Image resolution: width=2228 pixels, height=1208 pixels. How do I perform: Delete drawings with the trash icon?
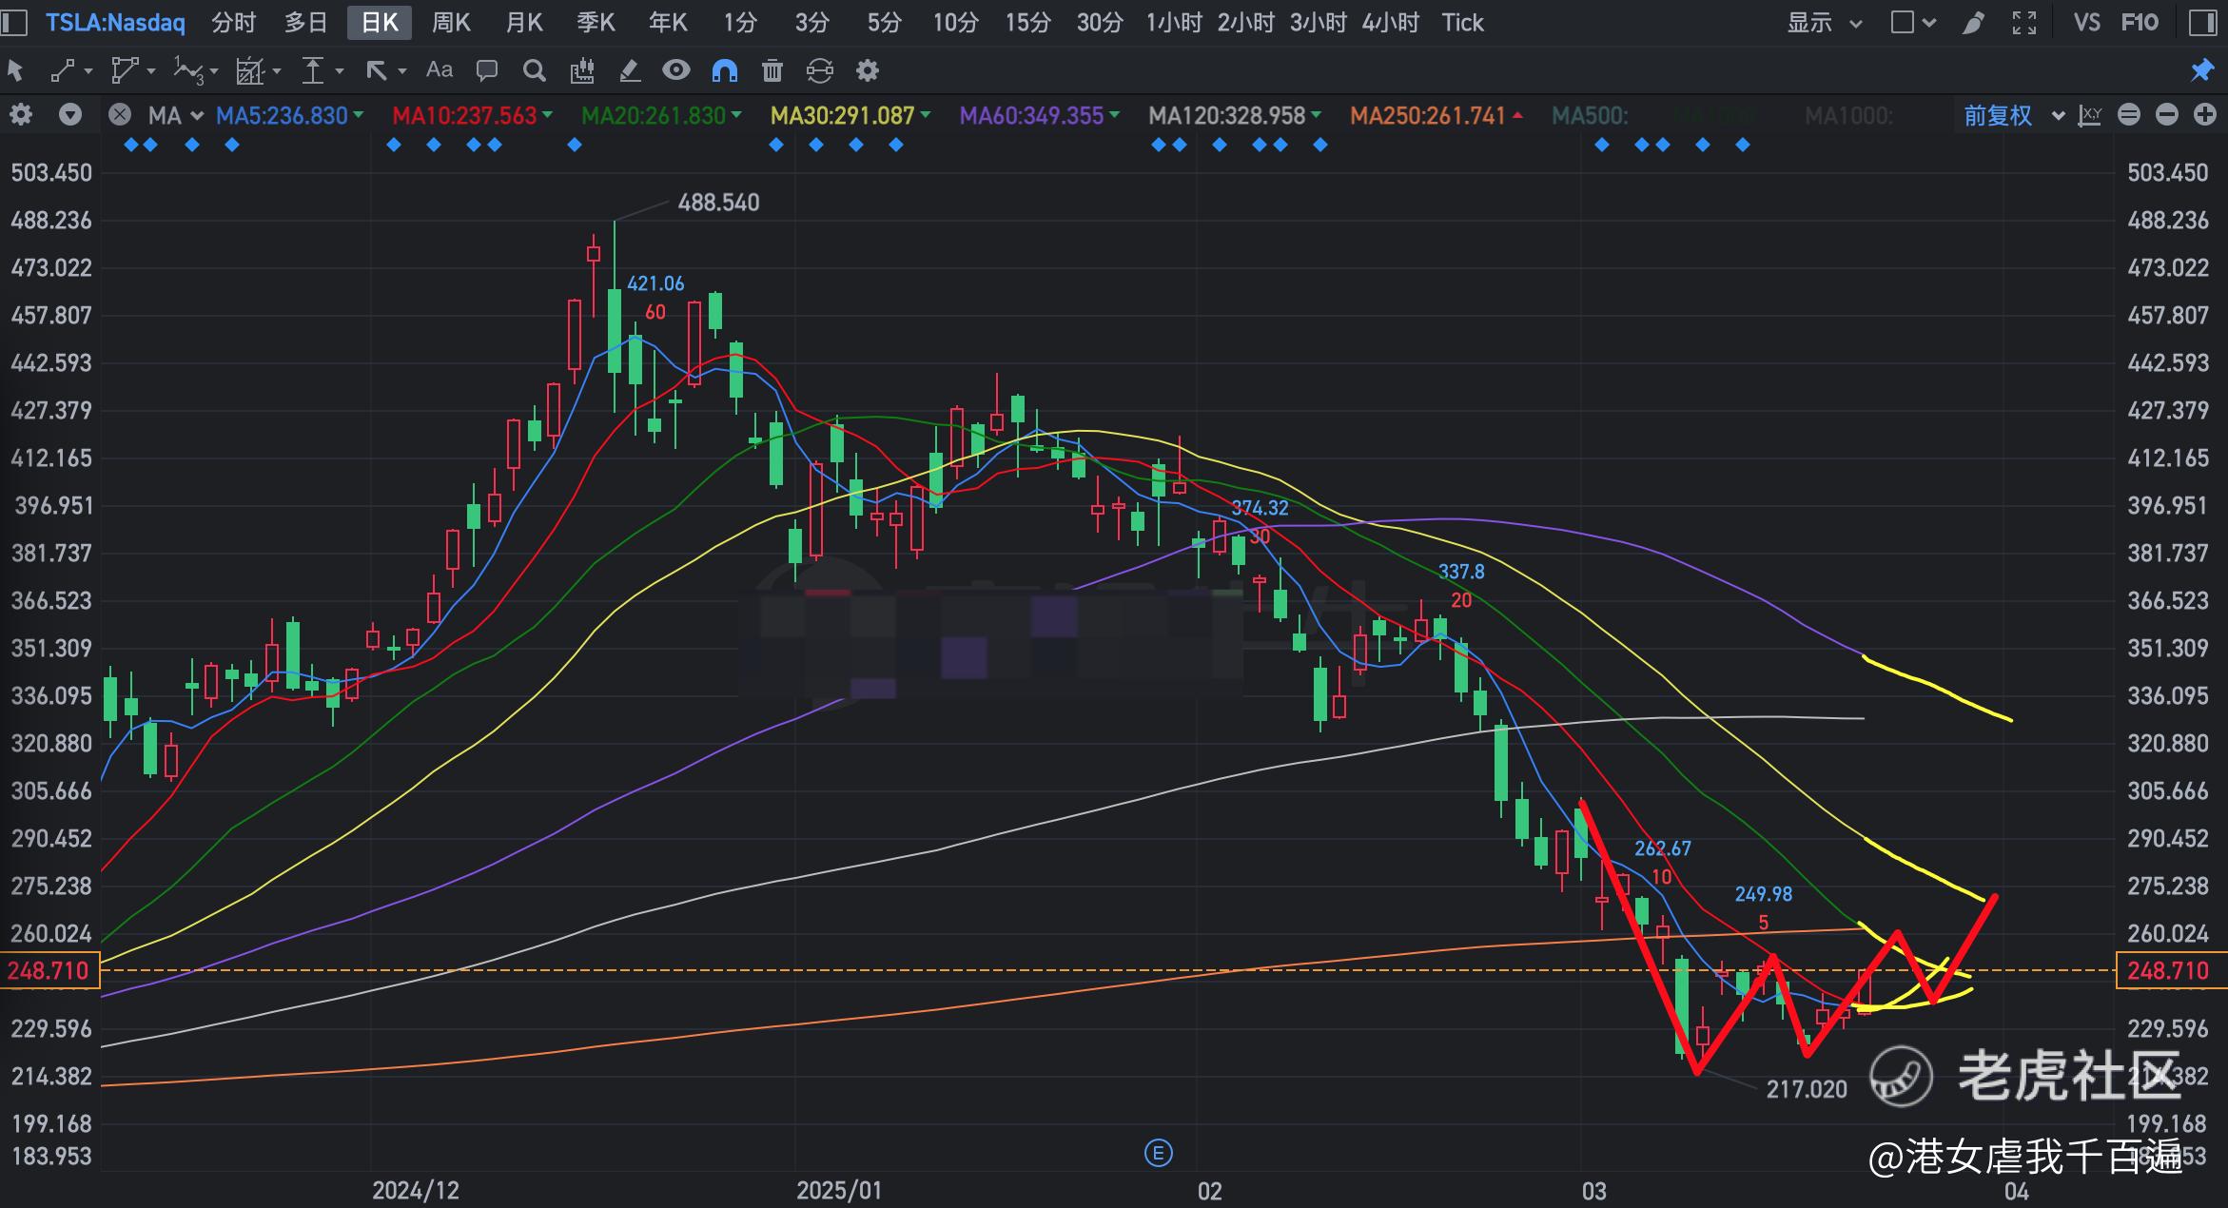772,69
